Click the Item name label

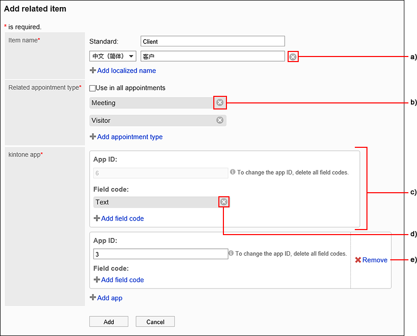click(x=24, y=40)
